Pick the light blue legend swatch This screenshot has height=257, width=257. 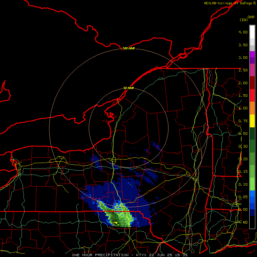[252, 194]
